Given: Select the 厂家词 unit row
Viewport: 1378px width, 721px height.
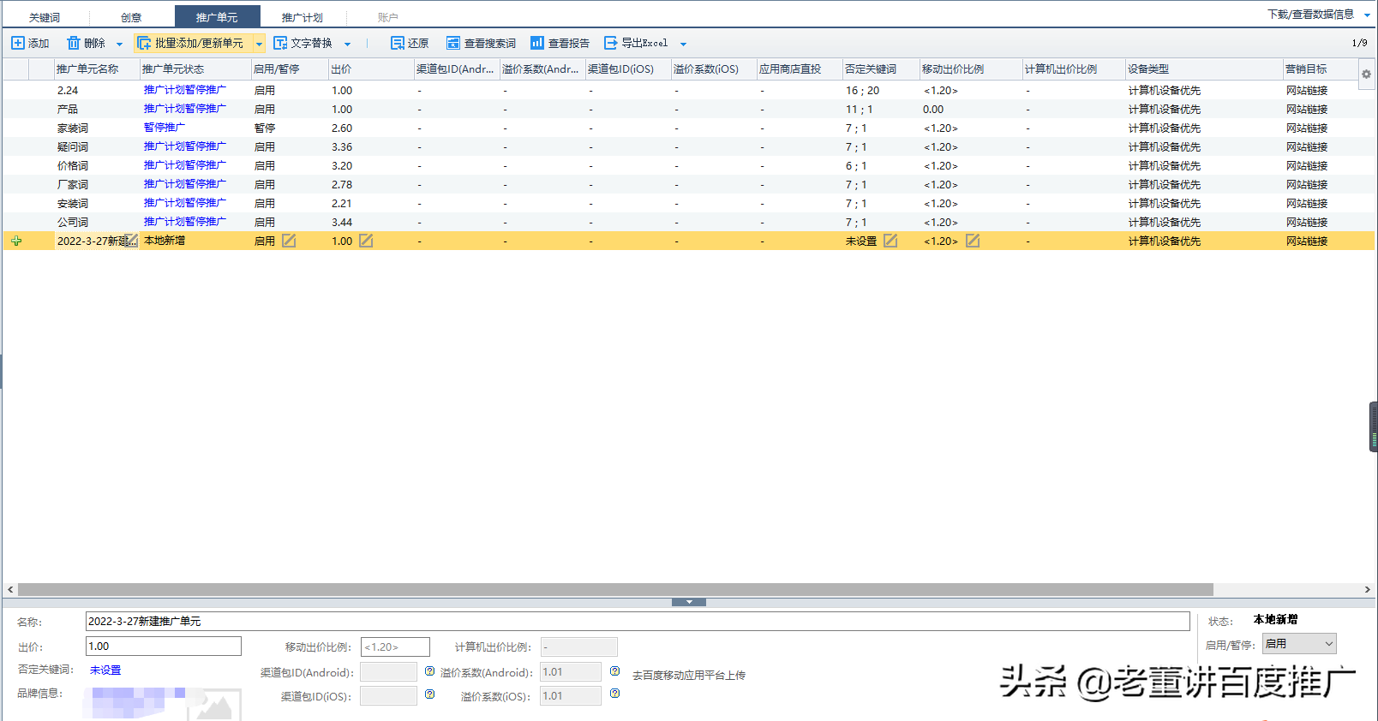Looking at the screenshot, I should [689, 184].
